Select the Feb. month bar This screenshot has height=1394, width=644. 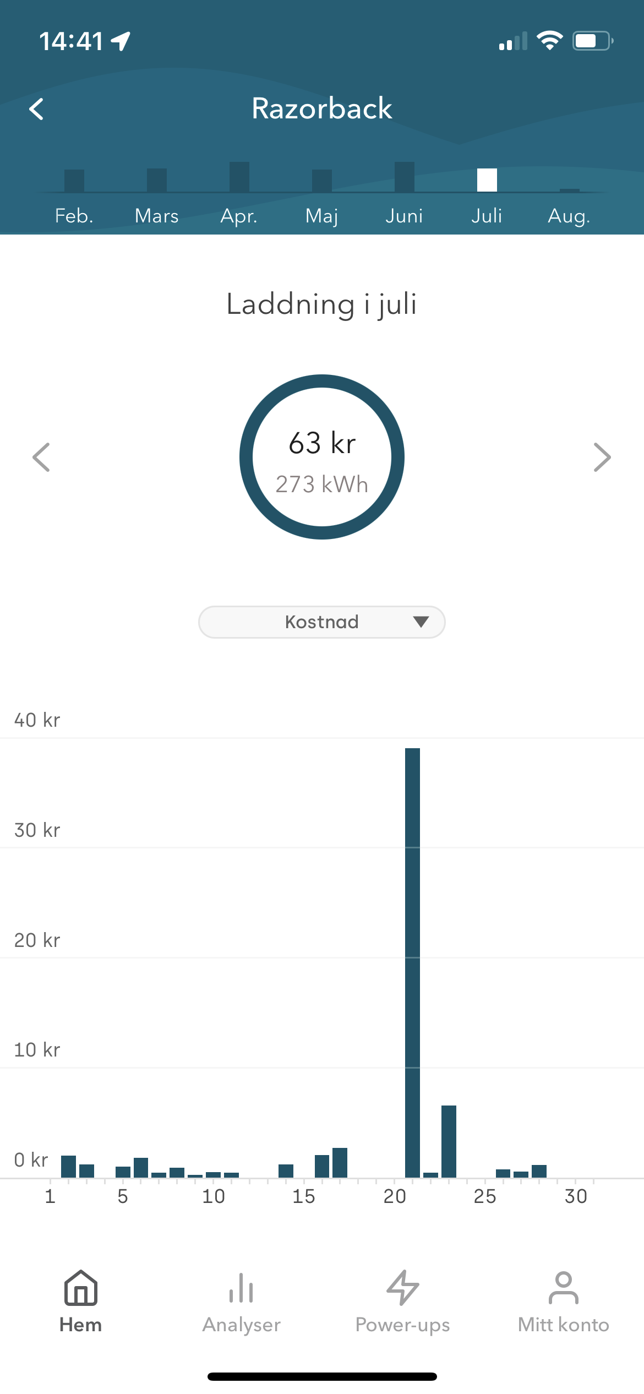[x=74, y=181]
